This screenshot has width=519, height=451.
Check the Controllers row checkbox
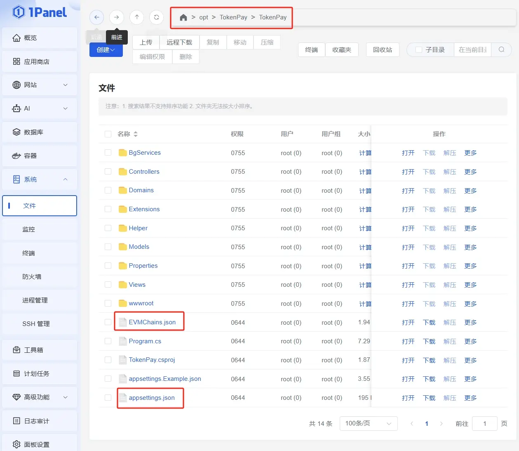point(108,172)
